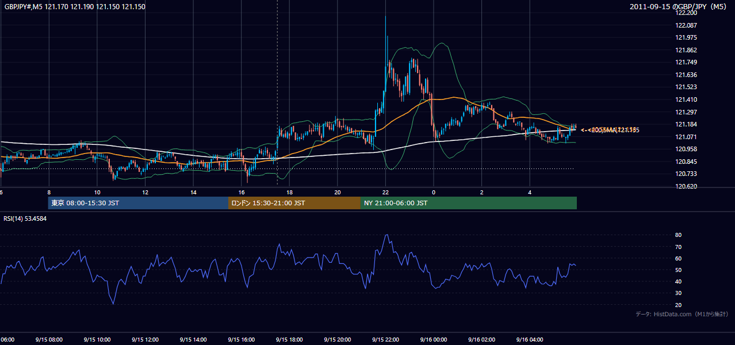Click the 9/15 20:00 time axis label

338,340
